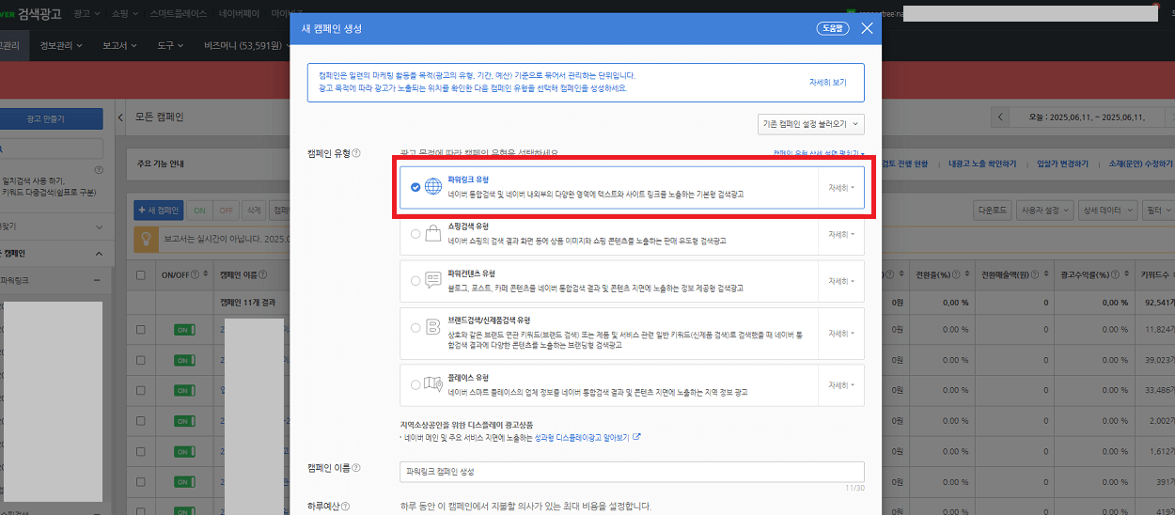Click the 도움말 button in dialog header
1175x515 pixels.
coord(833,29)
